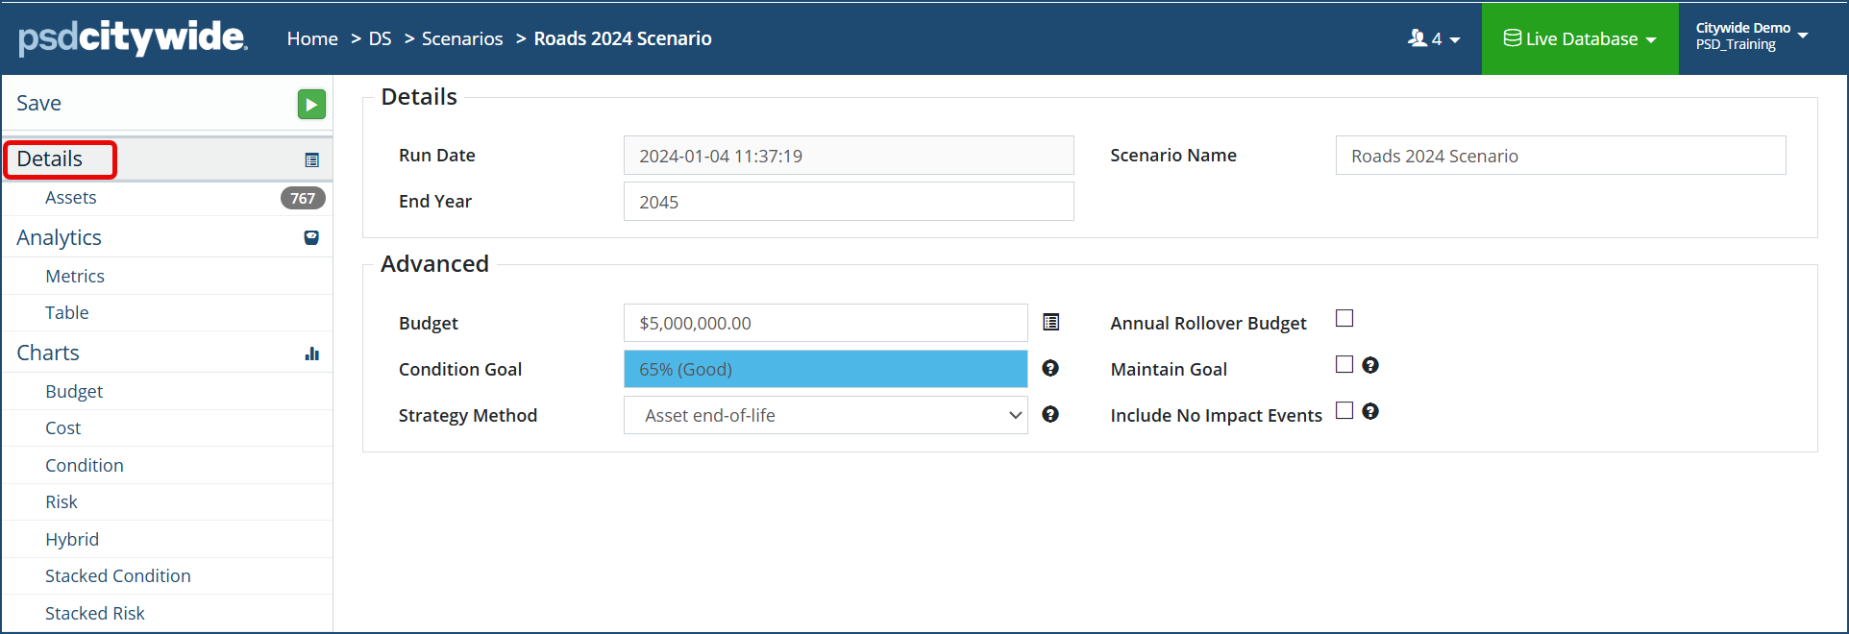Click the Charts bar graph icon
The height and width of the screenshot is (634, 1849).
311,354
